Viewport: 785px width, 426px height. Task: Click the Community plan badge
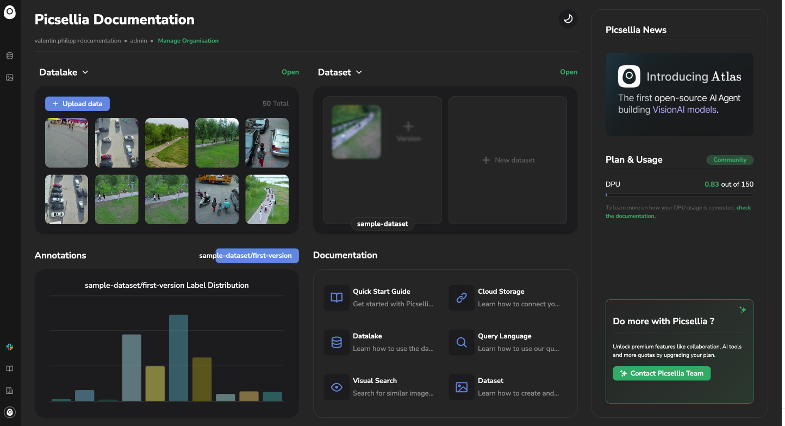[x=730, y=160]
